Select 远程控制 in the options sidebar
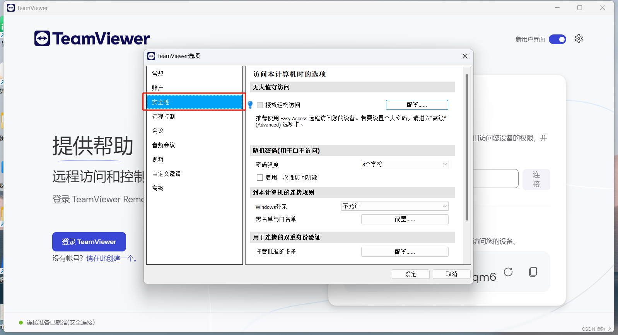 point(194,116)
